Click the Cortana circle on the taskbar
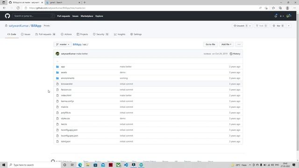Viewport: 299px width, 168px height. pos(64,165)
